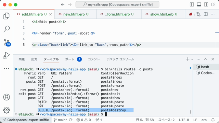Toggle the secondary side bar visibility

pos(206,4)
